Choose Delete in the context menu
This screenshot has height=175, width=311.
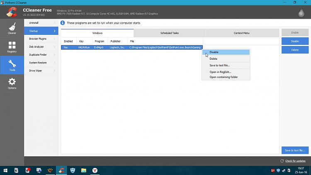pos(226,59)
